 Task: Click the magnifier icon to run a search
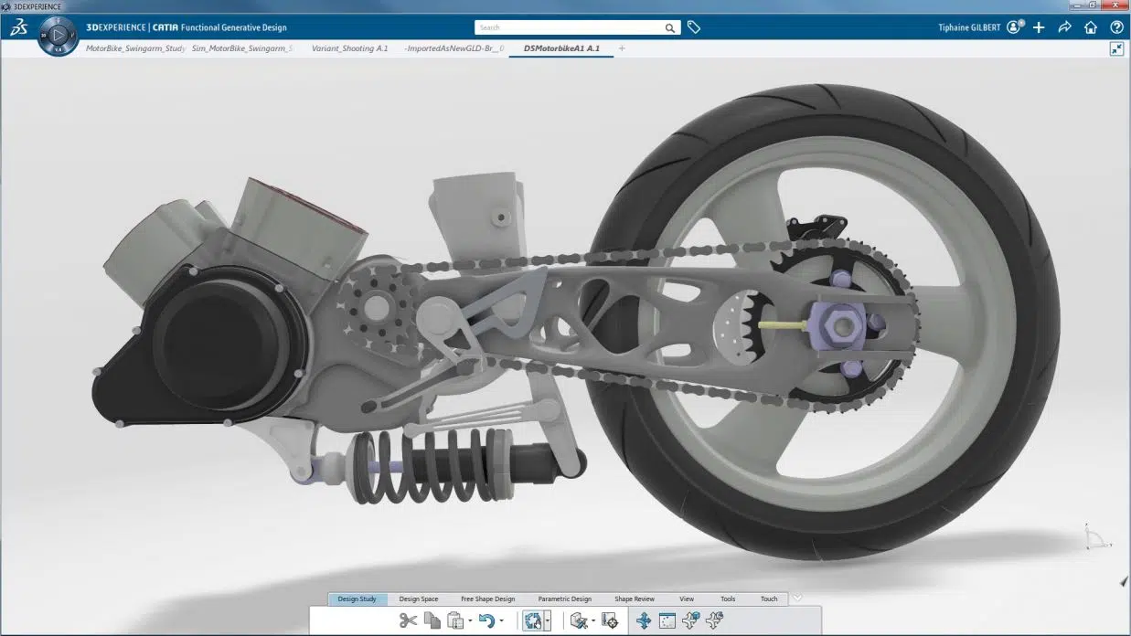coord(668,27)
